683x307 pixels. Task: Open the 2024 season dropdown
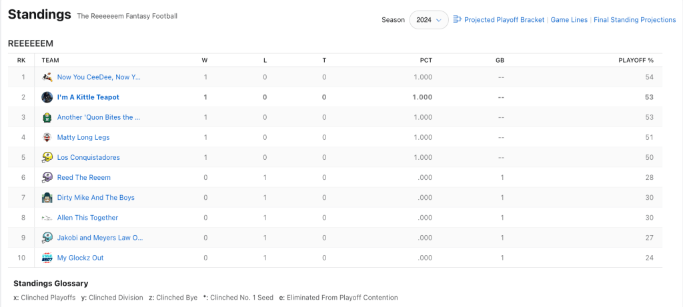point(428,20)
